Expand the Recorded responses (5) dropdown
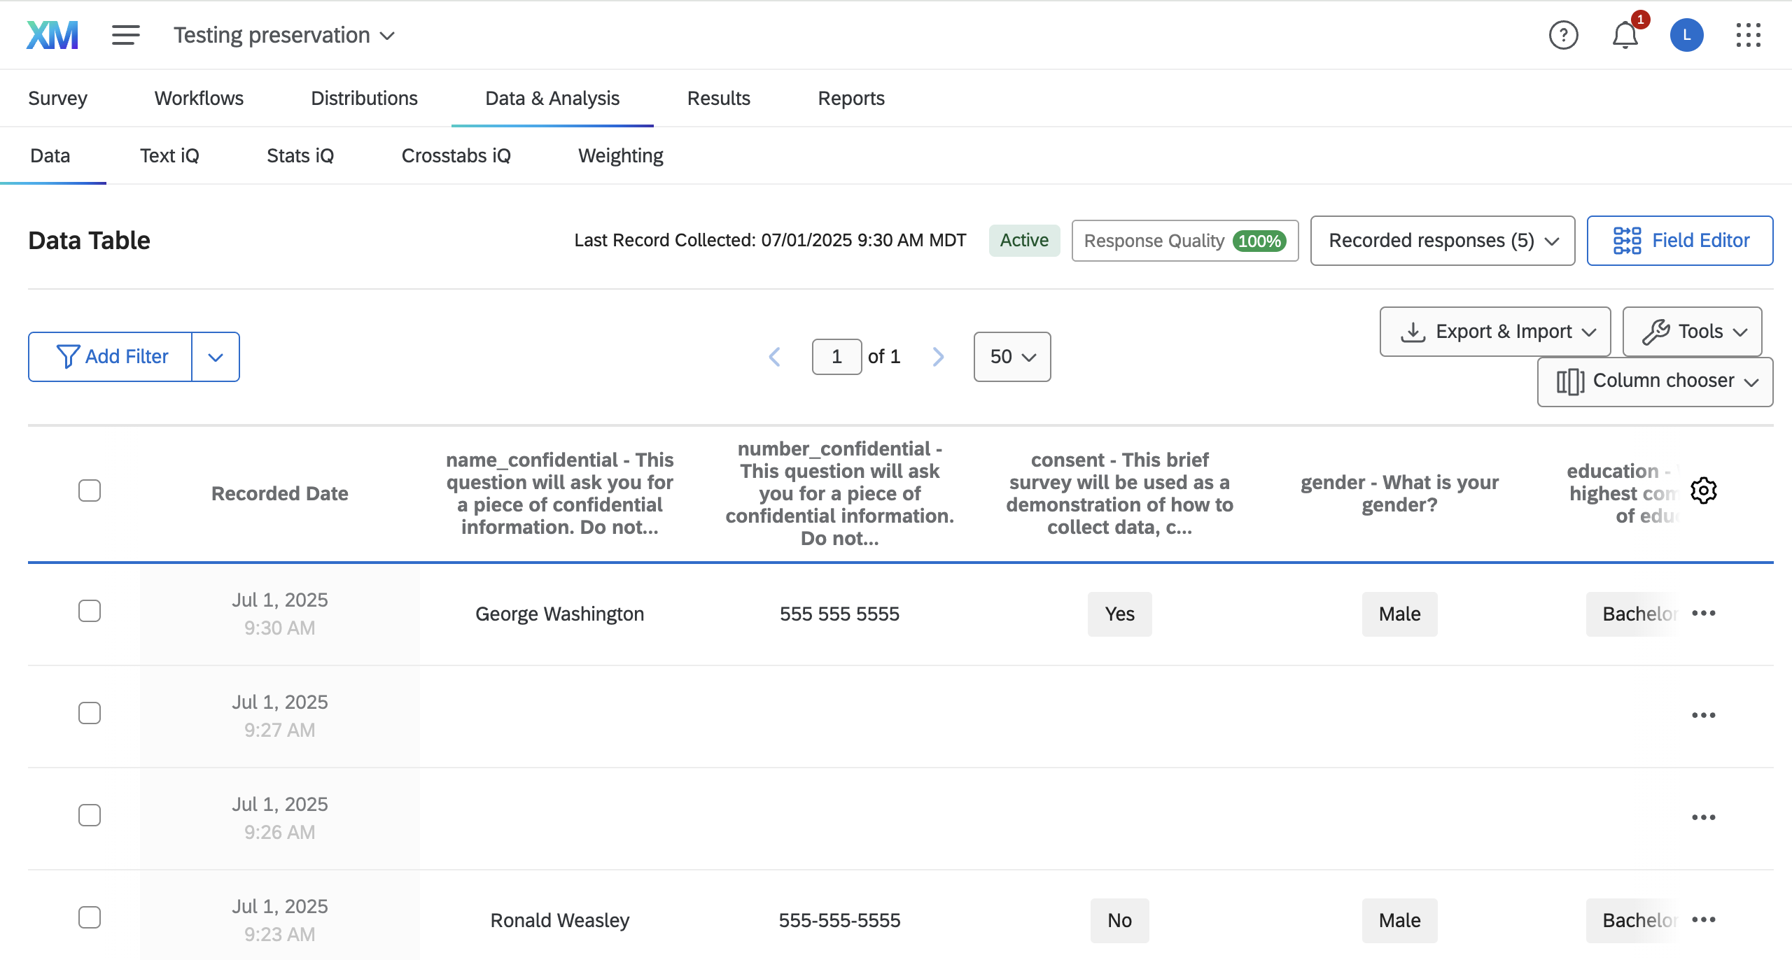 click(x=1442, y=241)
